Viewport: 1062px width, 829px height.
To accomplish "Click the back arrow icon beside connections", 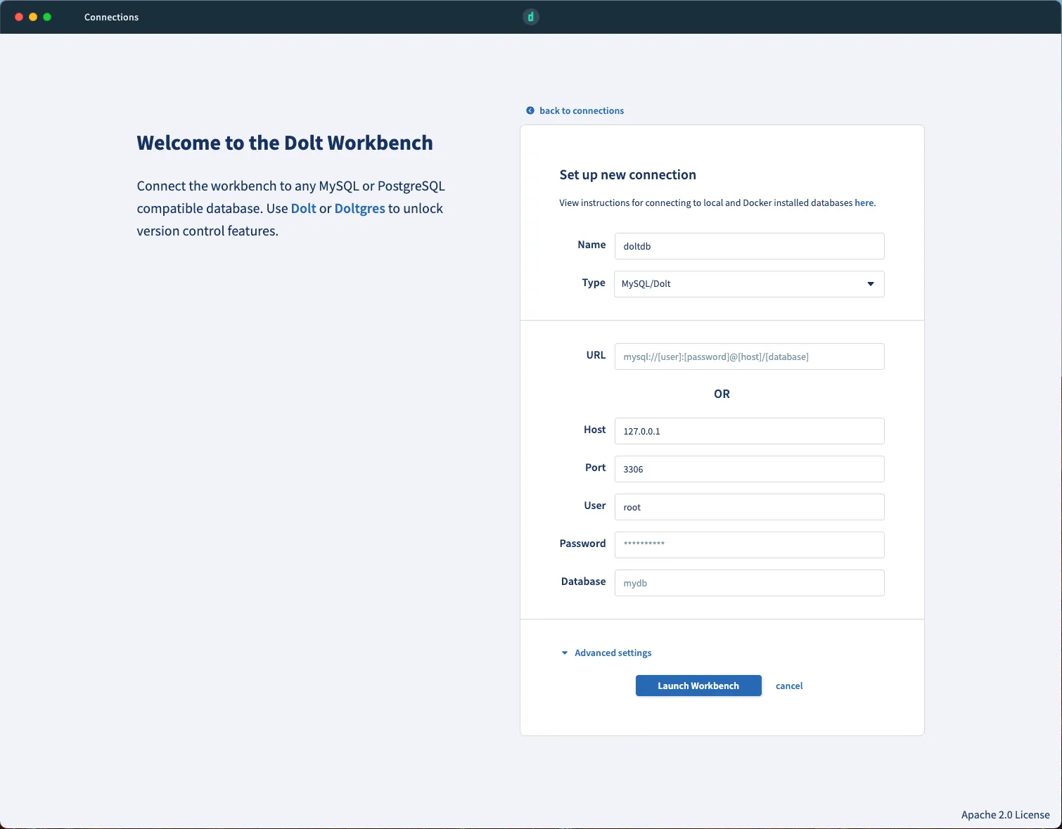I will pos(530,110).
